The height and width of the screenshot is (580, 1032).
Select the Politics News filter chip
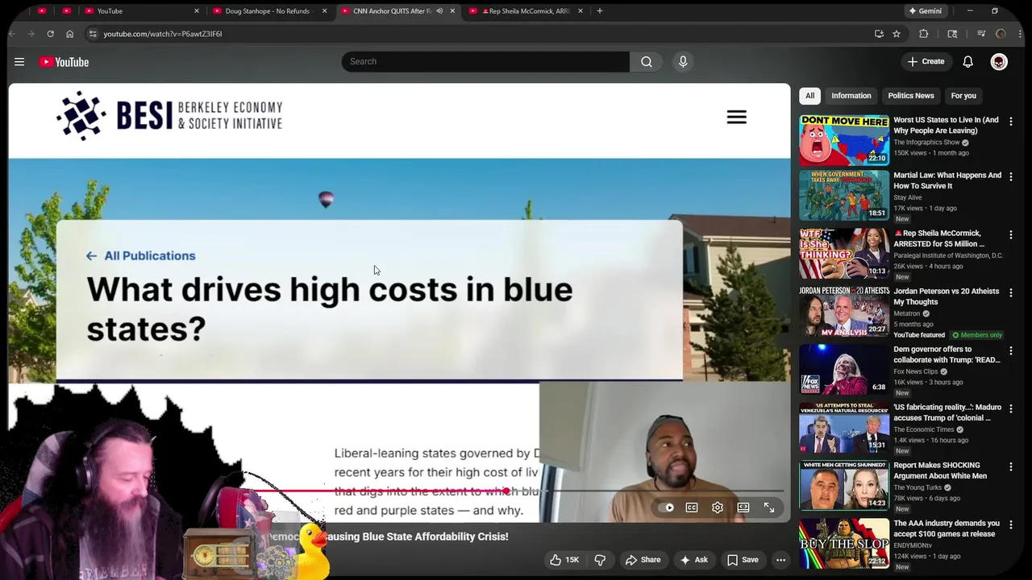point(911,96)
